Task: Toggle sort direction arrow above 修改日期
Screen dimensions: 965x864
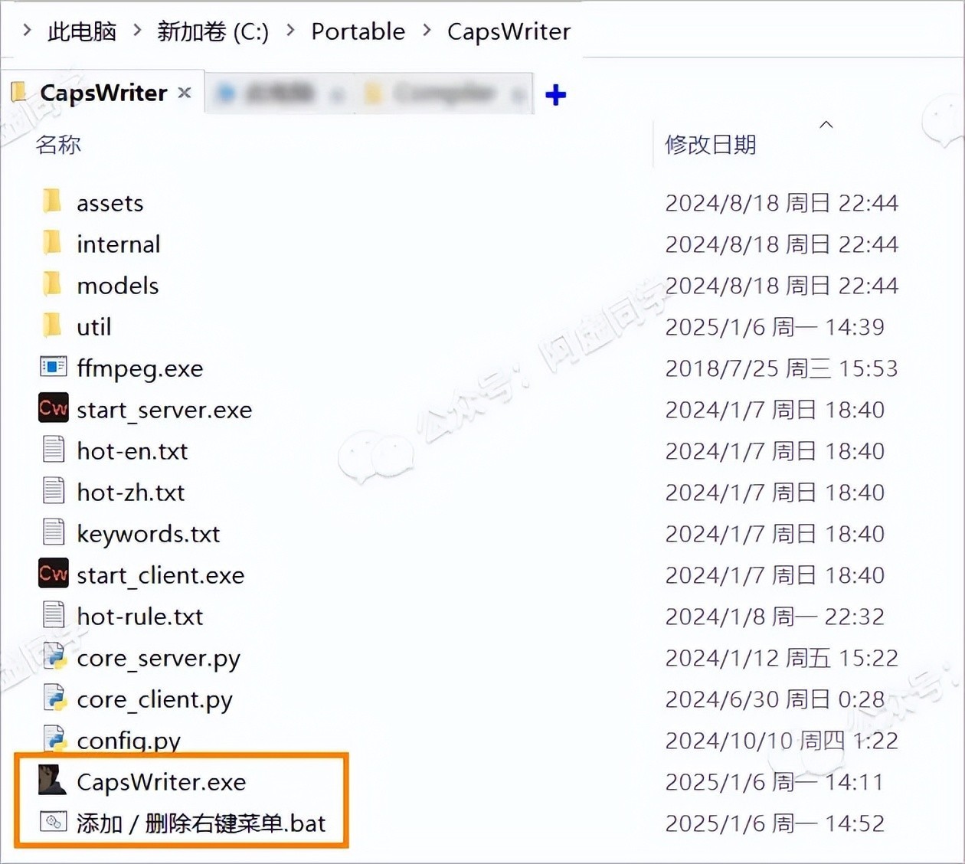Action: (826, 124)
